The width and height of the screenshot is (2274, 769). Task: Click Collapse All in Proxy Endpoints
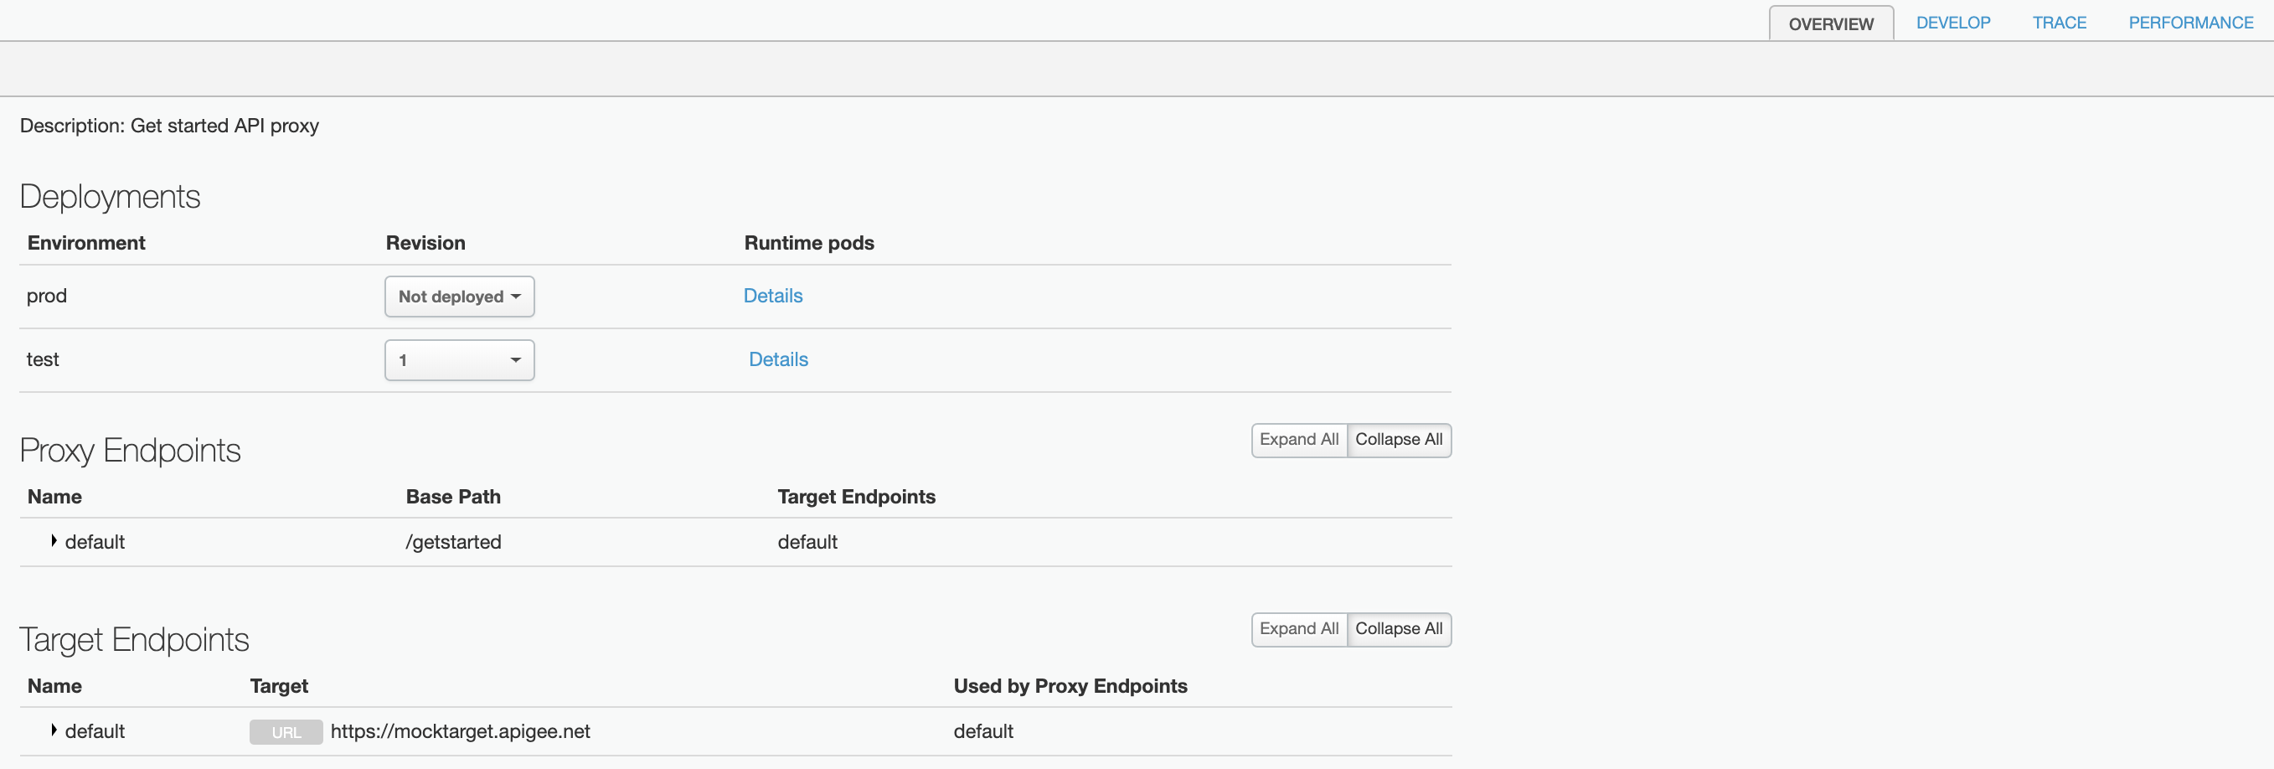click(1398, 440)
